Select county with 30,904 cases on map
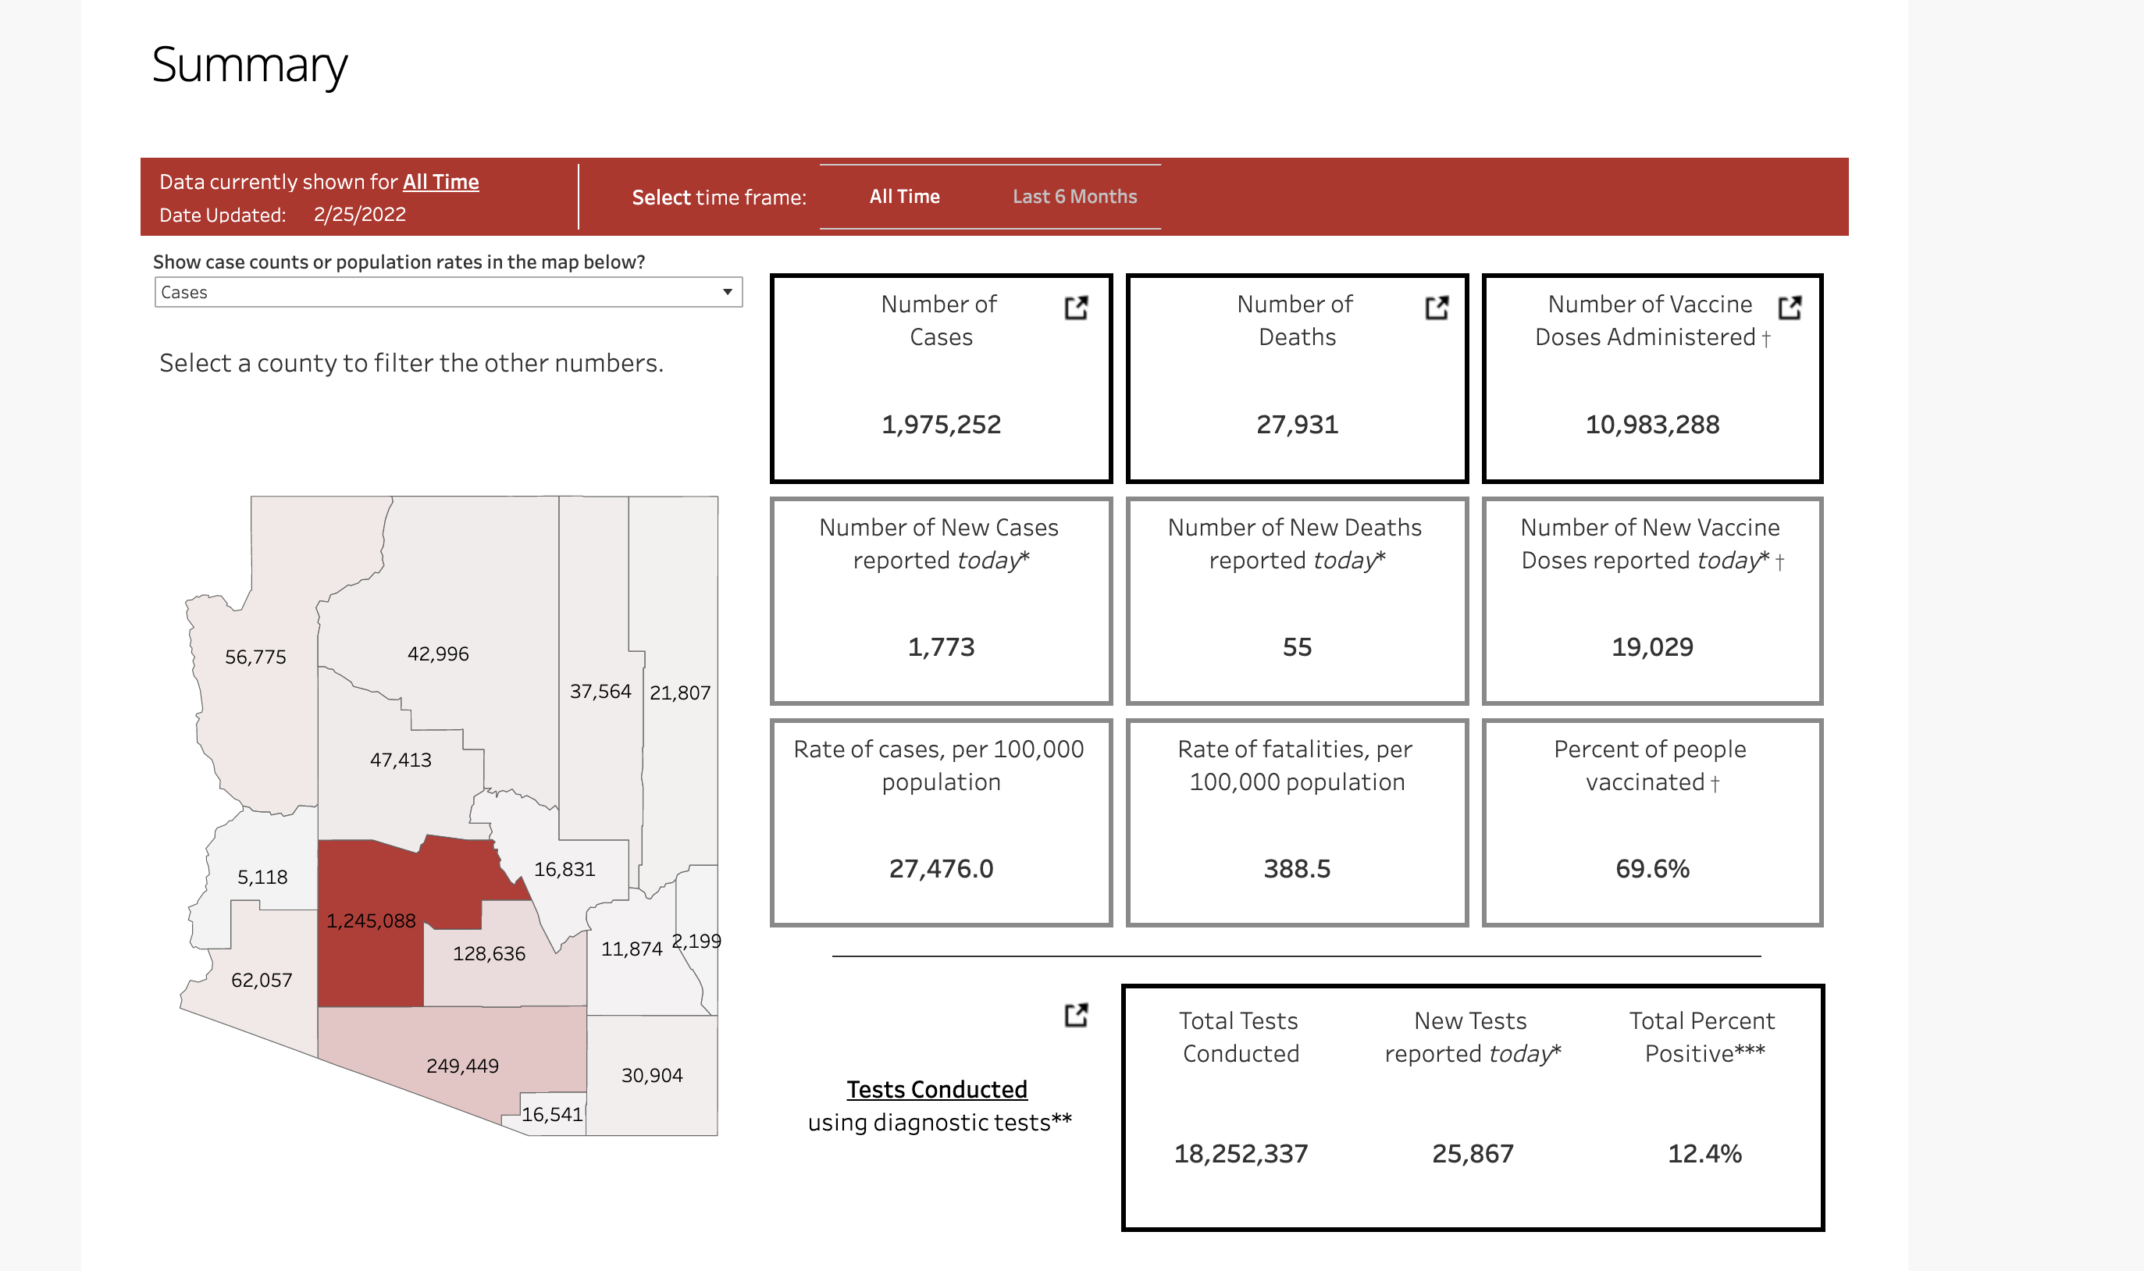Screen dimensions: 2144x1271 [x=652, y=1075]
